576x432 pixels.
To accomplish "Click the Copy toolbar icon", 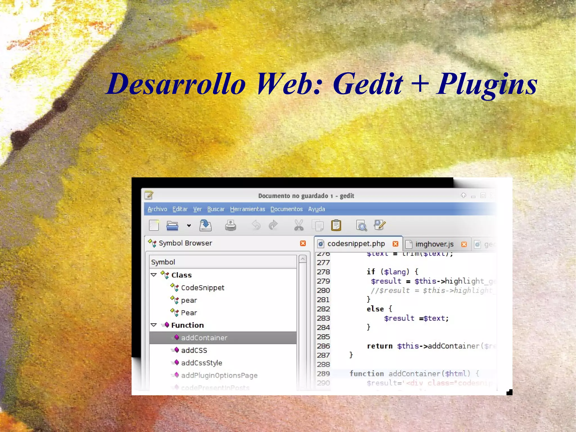I will pos(318,225).
